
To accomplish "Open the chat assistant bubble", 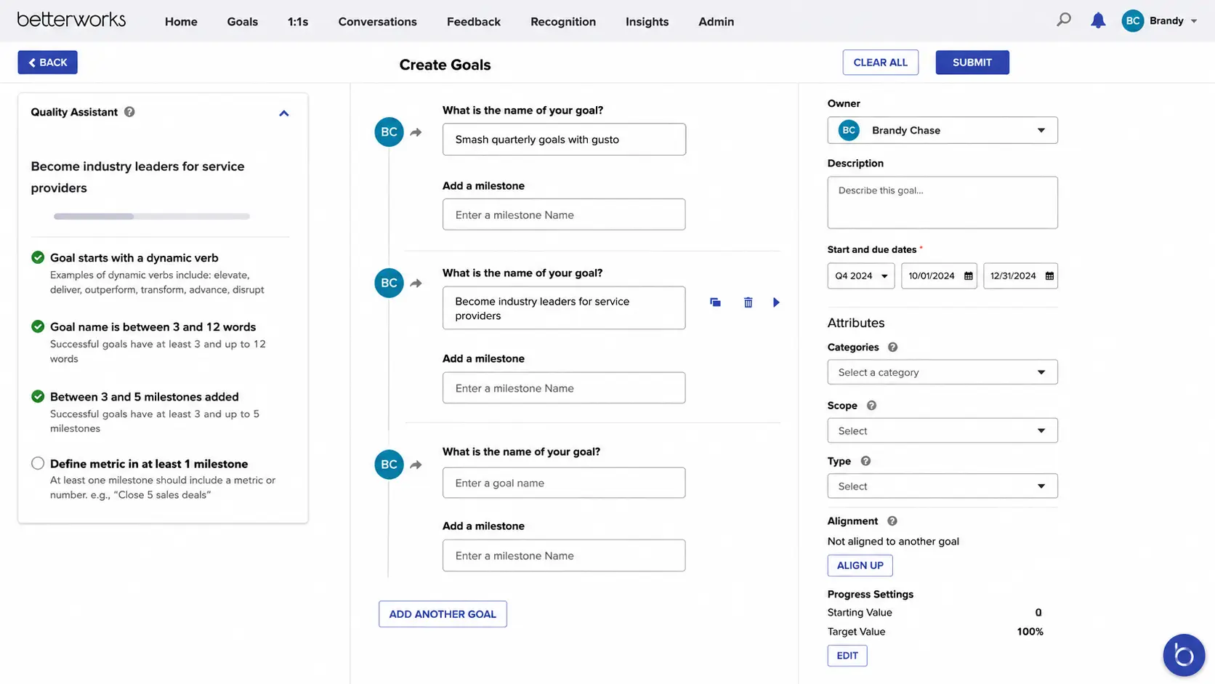I will 1184,655.
